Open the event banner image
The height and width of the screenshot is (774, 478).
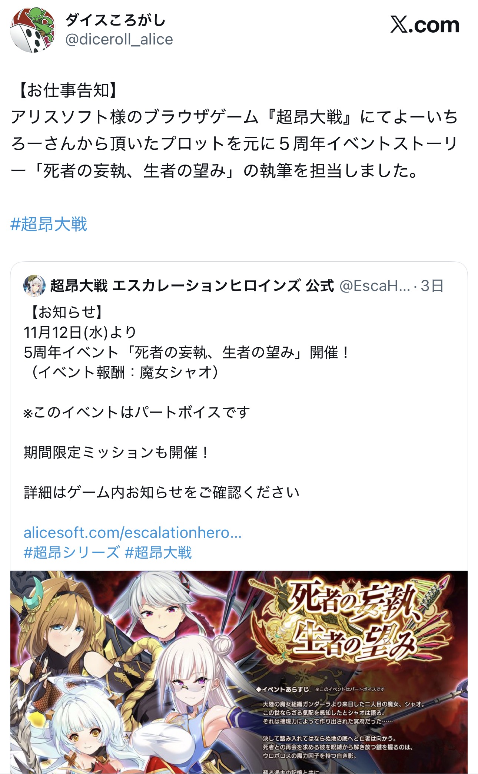(x=239, y=672)
